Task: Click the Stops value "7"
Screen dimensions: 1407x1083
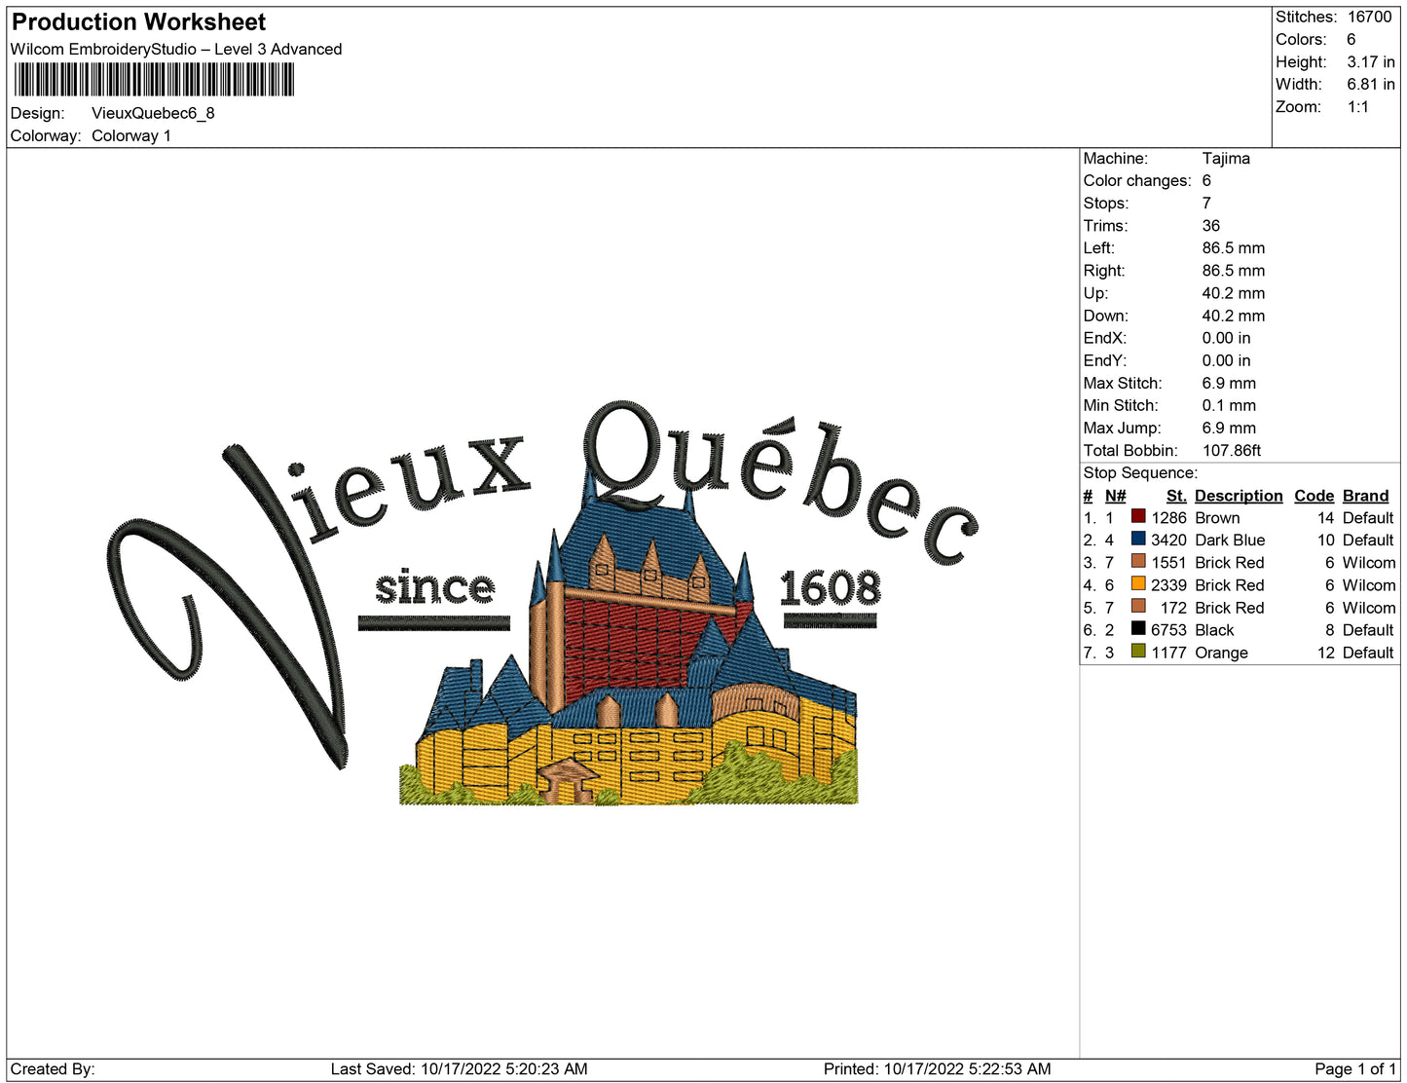Action: tap(1206, 203)
